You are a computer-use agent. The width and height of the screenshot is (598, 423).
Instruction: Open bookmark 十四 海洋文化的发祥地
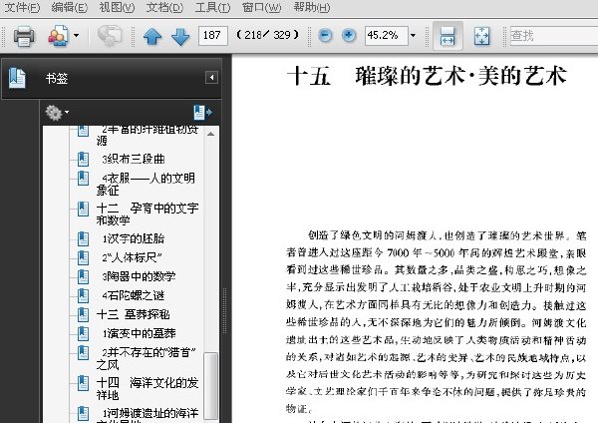148,388
